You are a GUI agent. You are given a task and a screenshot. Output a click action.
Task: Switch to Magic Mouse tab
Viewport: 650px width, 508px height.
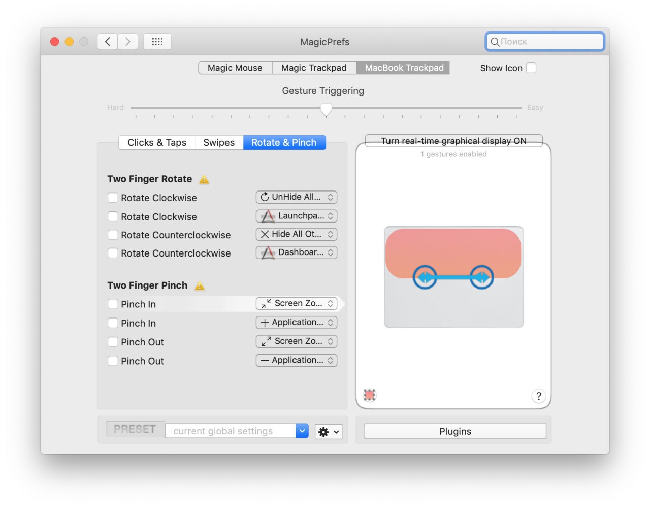pos(235,68)
